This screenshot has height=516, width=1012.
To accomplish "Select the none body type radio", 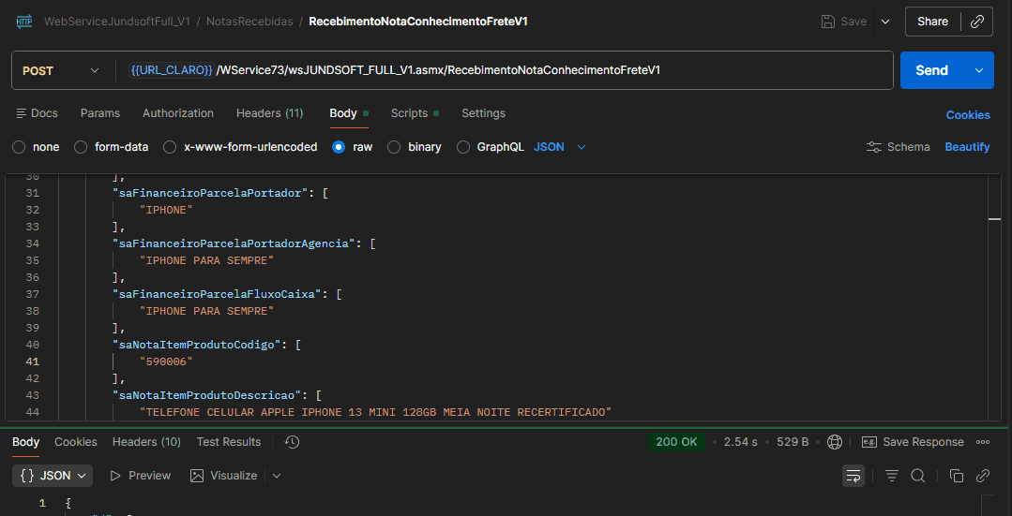I will tap(19, 147).
